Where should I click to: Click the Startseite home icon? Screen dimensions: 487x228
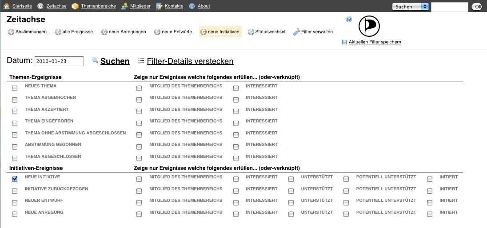pos(7,6)
